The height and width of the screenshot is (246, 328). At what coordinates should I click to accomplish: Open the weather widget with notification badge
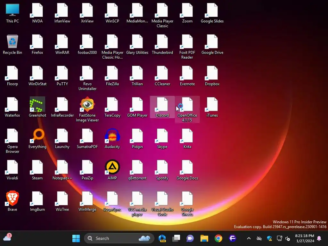[7, 238]
